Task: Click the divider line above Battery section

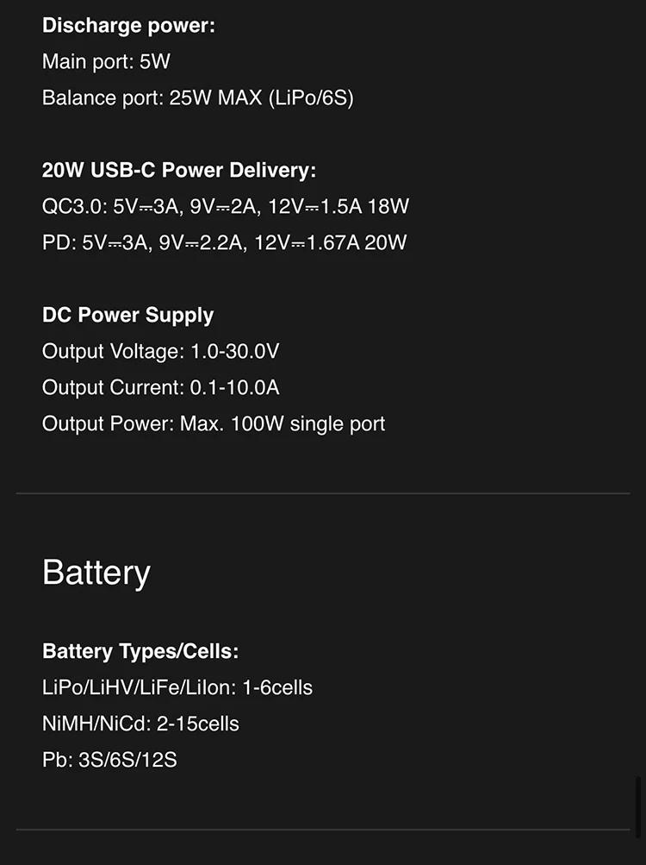Action: 323,493
